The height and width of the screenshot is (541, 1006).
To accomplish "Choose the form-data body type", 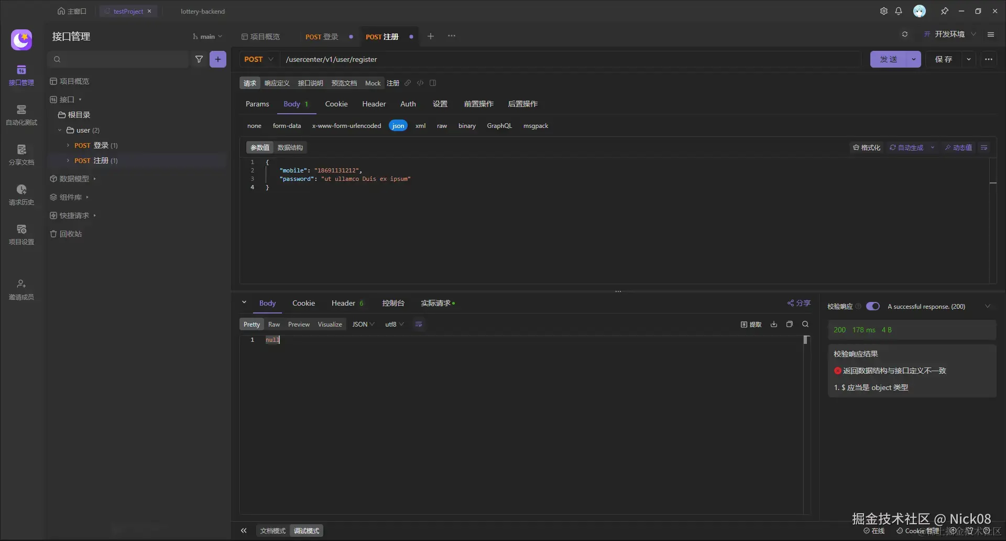I will pyautogui.click(x=287, y=126).
